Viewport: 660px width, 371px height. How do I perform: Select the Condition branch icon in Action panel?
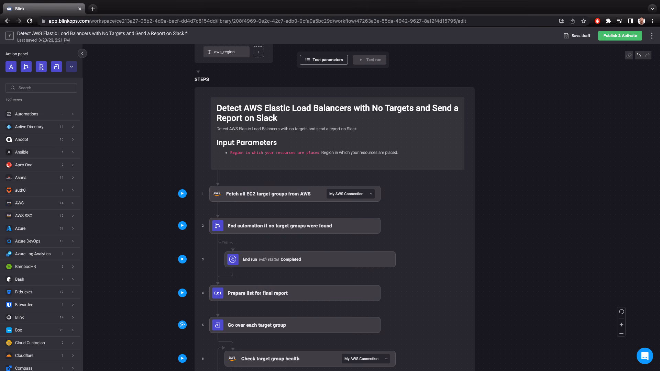pos(26,67)
